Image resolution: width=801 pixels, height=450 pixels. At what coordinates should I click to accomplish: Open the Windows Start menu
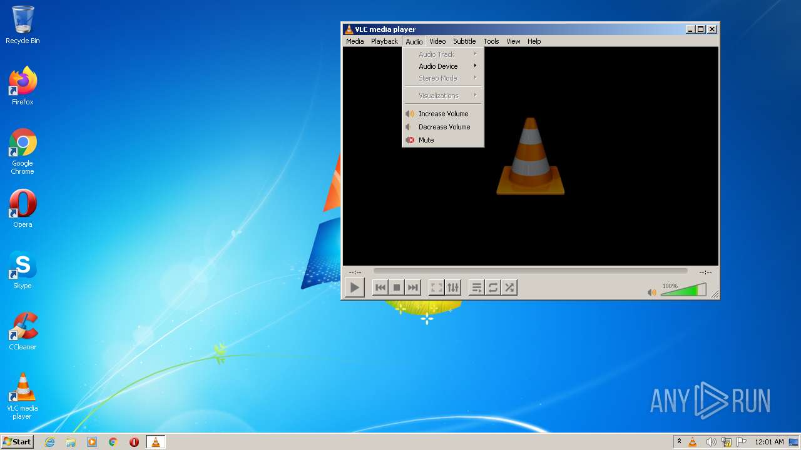pos(17,441)
